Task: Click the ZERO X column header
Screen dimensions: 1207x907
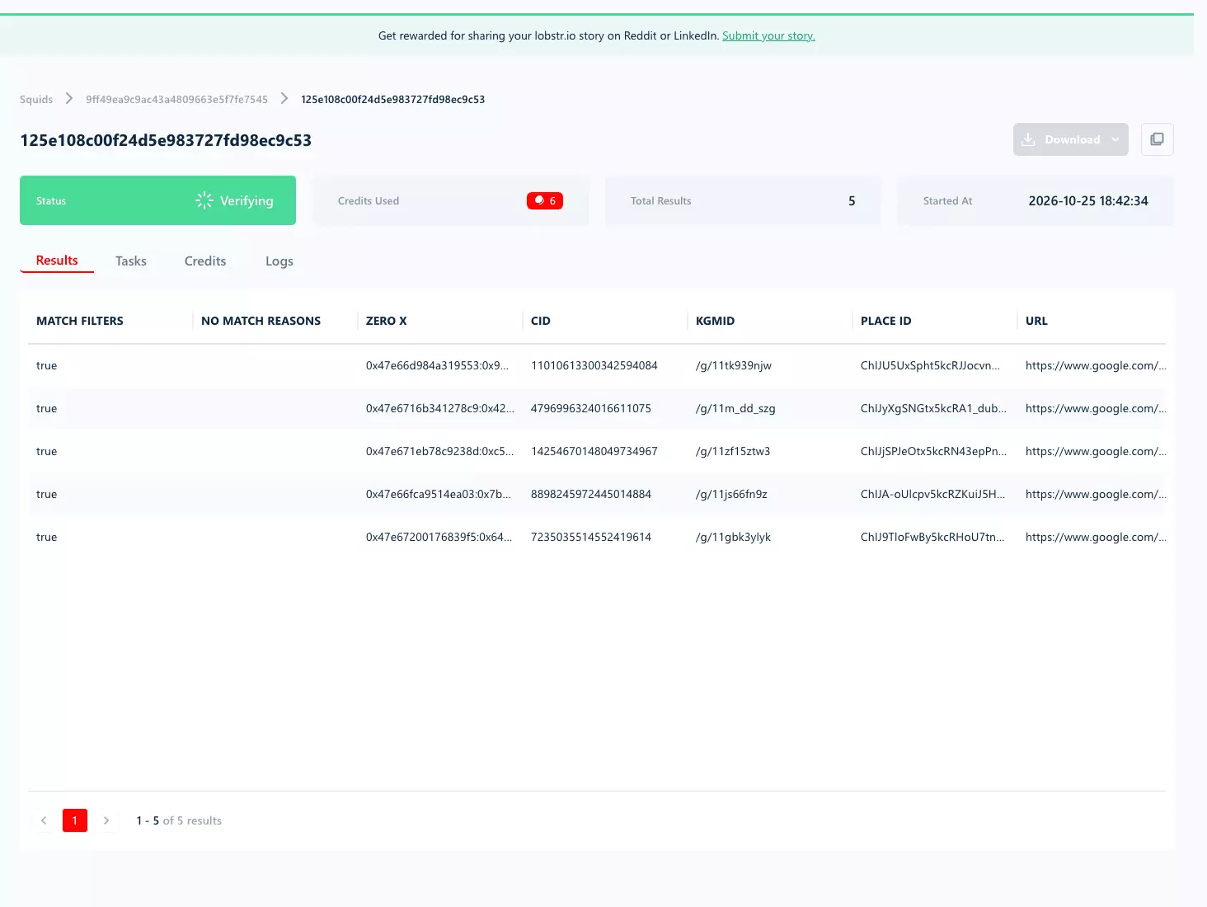Action: tap(387, 321)
